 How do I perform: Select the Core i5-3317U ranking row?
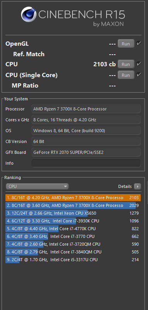point(73,260)
